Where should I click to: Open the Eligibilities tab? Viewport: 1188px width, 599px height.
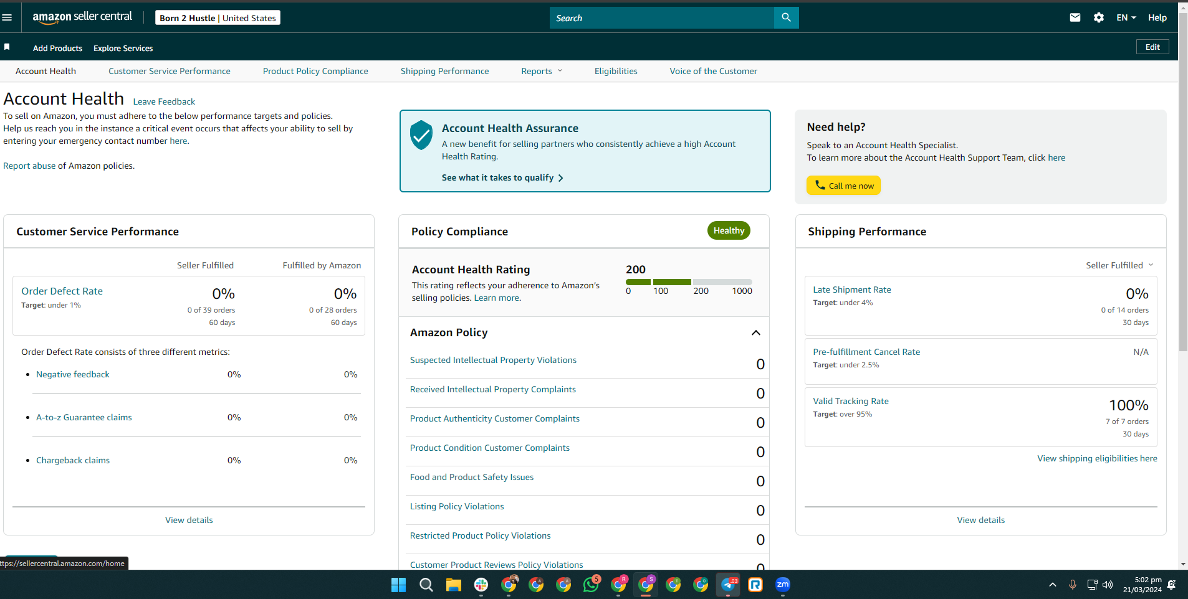[x=616, y=71]
